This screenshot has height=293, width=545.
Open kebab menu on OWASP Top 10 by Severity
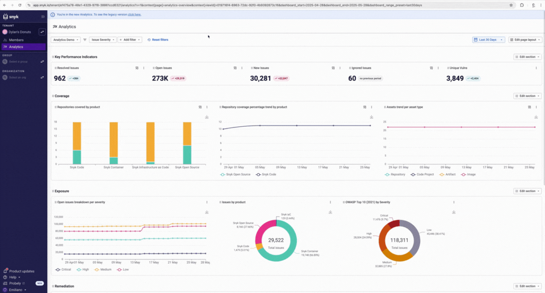(x=454, y=202)
